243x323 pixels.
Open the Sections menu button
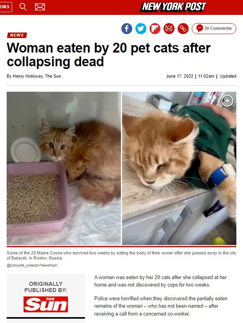(6, 7)
